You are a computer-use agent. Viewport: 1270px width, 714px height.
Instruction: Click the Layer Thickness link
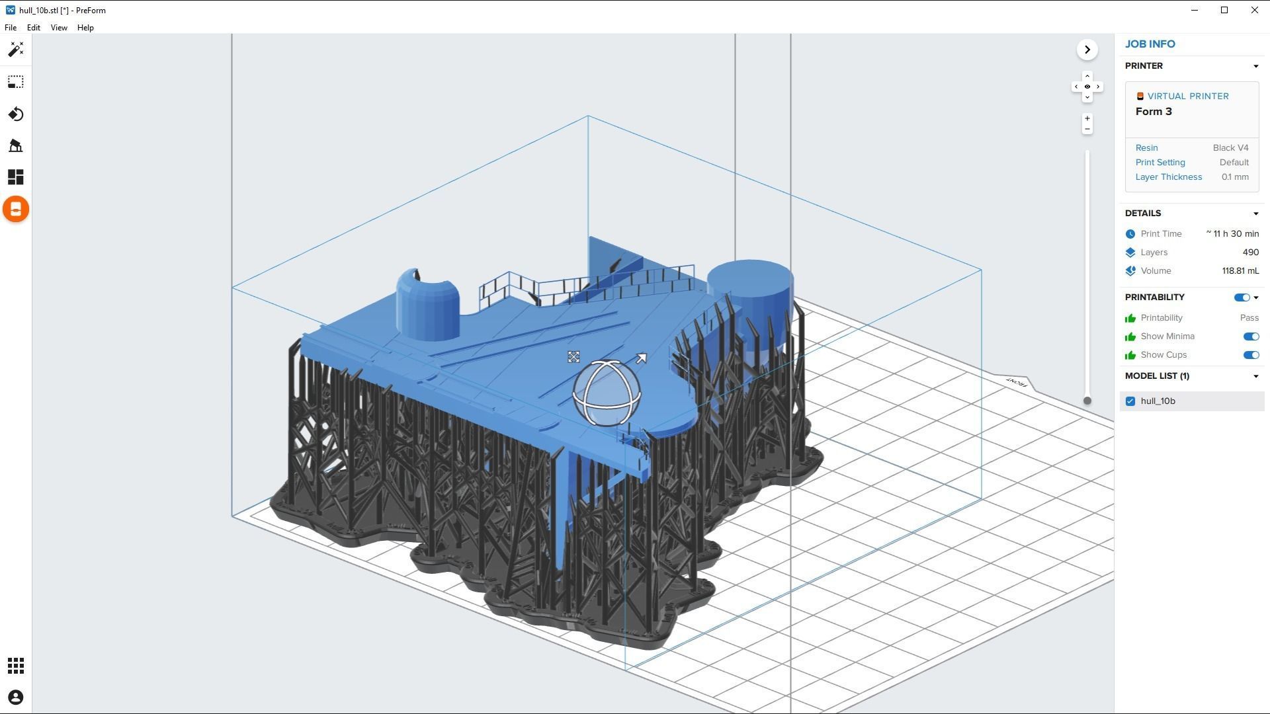click(1168, 177)
